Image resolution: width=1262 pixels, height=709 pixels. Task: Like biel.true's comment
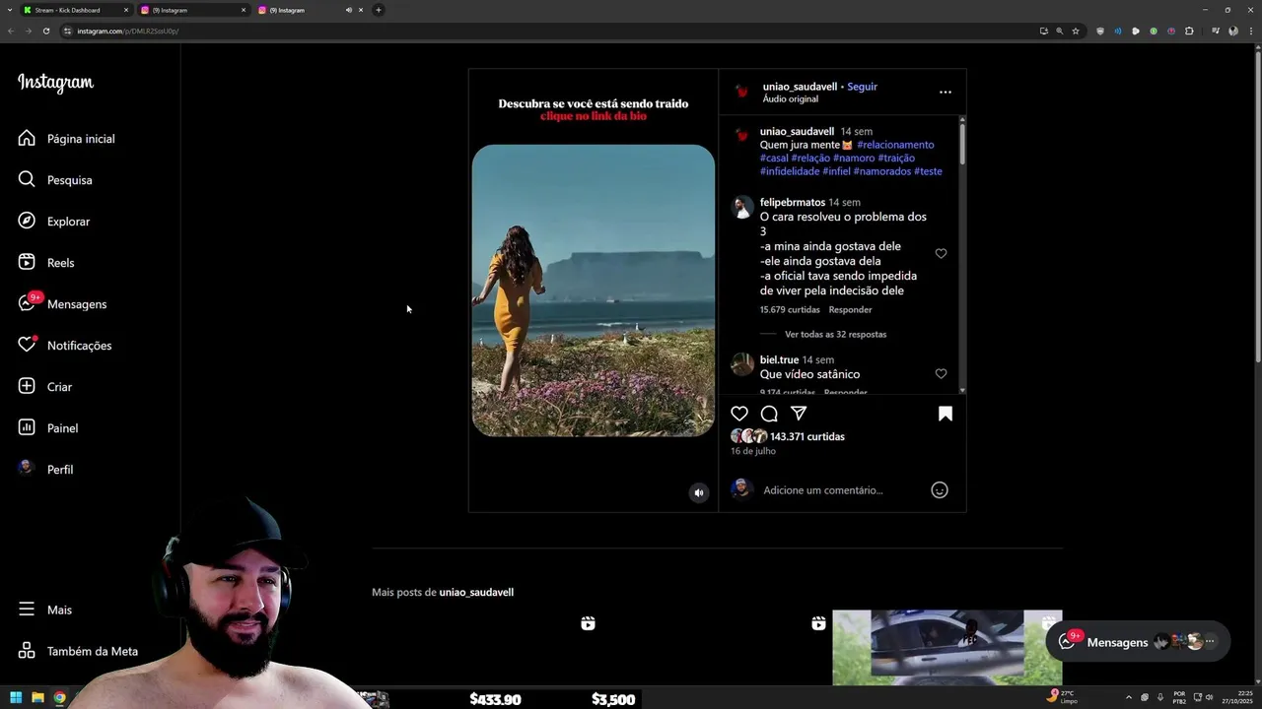pyautogui.click(x=941, y=374)
